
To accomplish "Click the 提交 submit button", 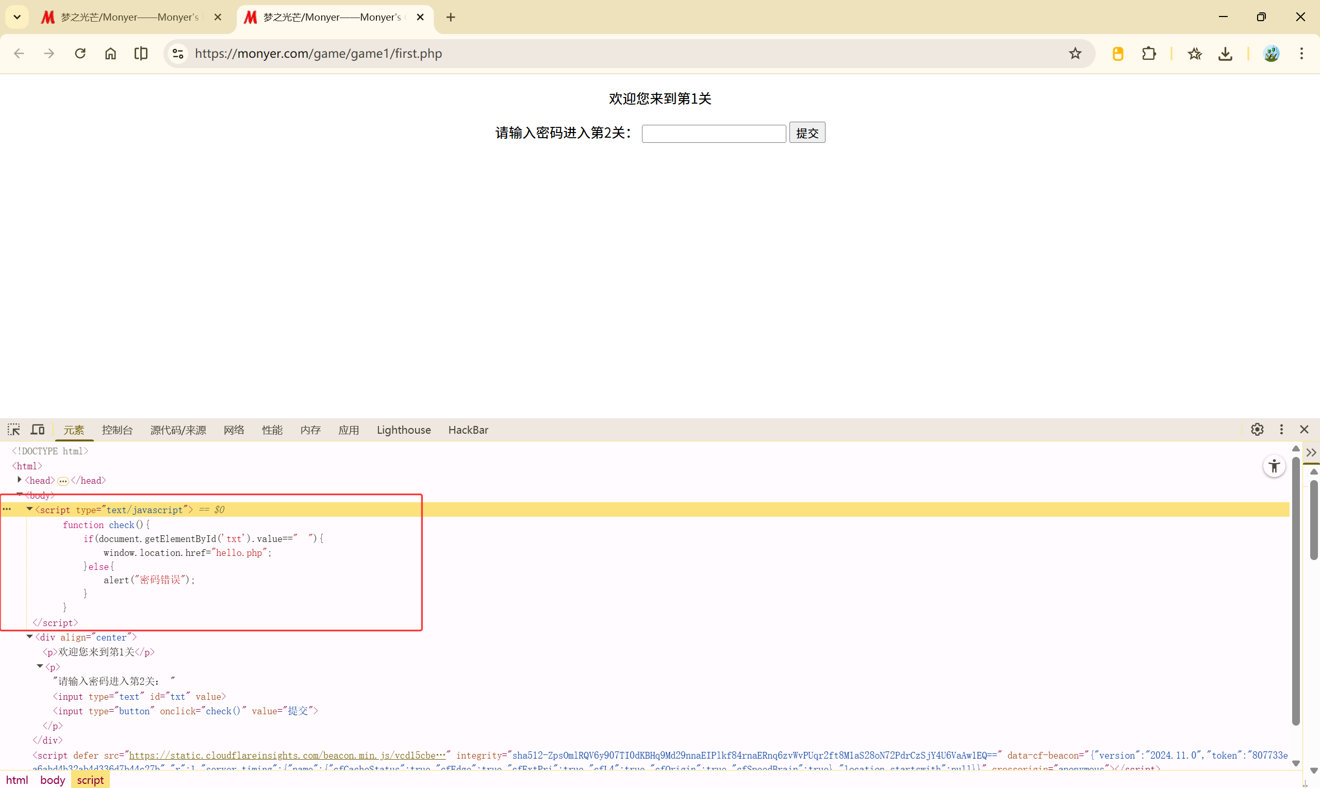I will [807, 133].
